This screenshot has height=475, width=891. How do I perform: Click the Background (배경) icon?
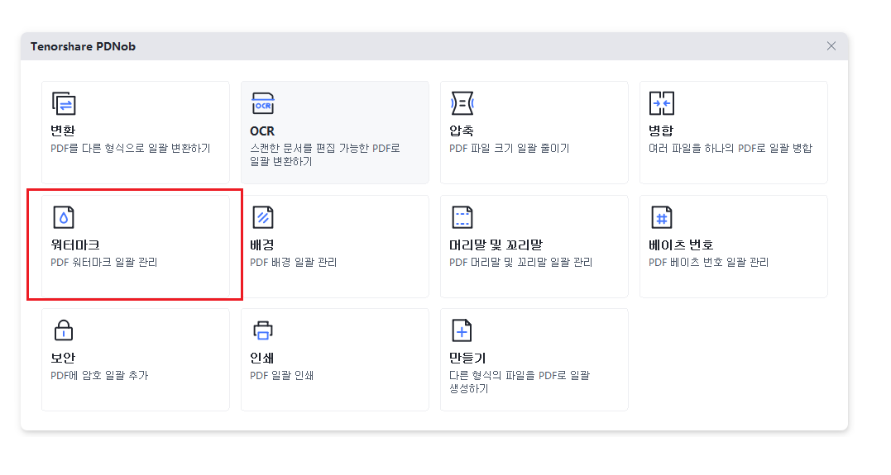click(x=263, y=217)
